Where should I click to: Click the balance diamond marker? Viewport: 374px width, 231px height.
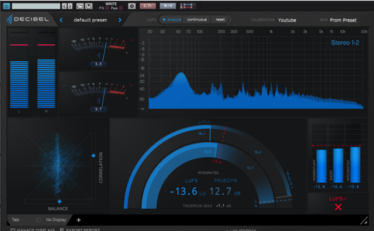60,201
